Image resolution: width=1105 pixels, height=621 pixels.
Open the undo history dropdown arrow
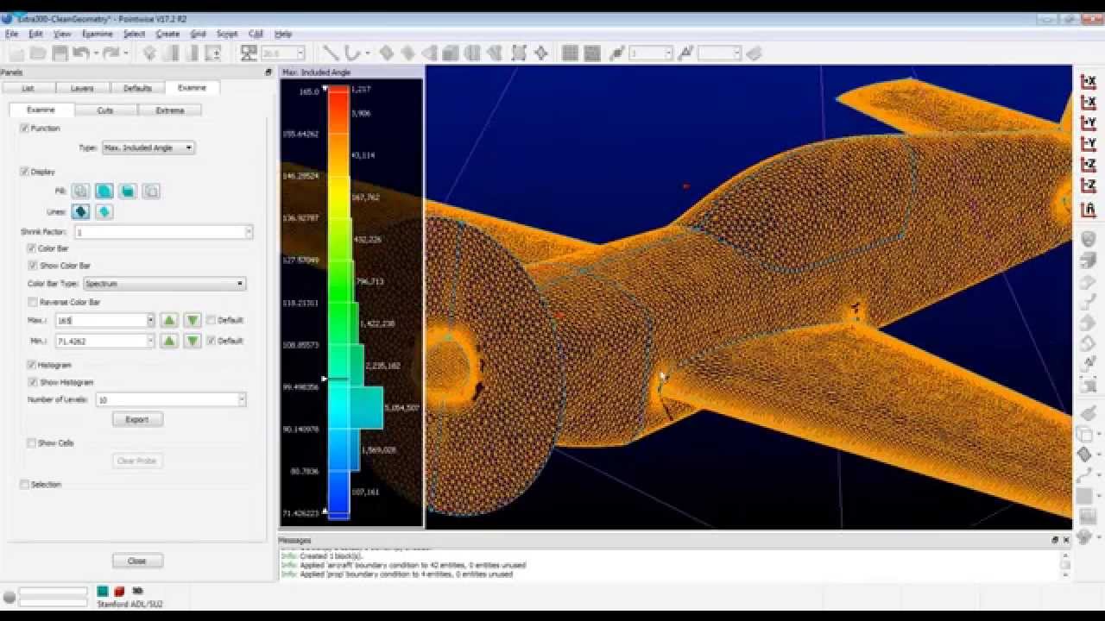[96, 53]
